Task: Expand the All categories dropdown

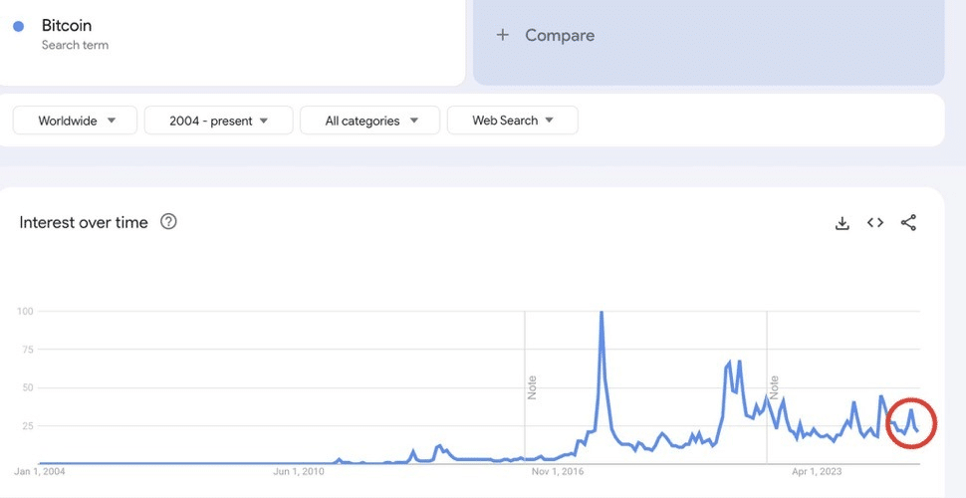Action: tap(371, 121)
